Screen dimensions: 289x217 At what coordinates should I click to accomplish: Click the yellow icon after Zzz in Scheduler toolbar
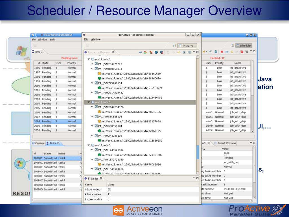click(232, 52)
